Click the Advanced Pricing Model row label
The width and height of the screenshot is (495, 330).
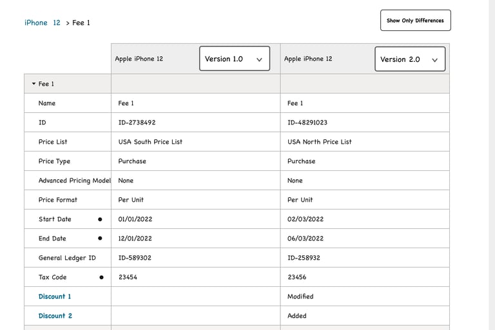click(74, 180)
